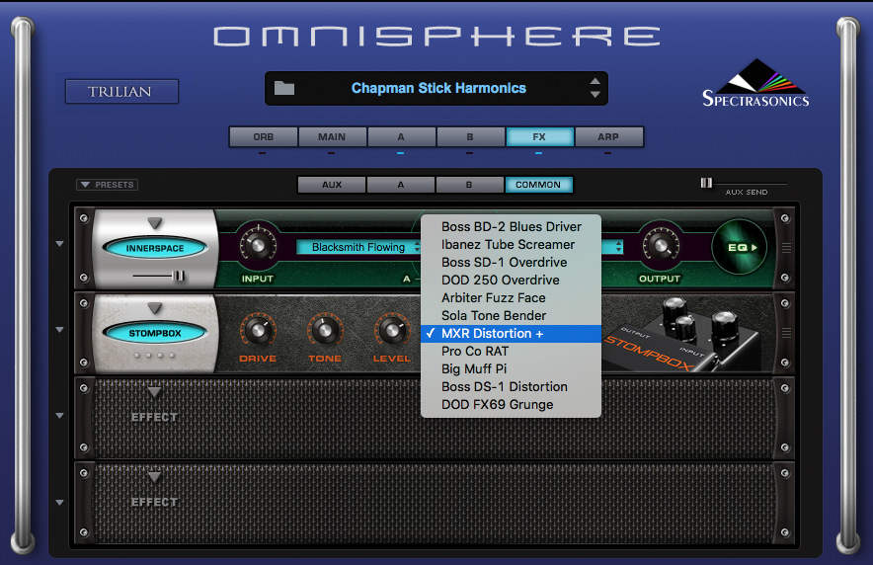Toggle the STOMPBOX effect on or off

[x=155, y=334]
